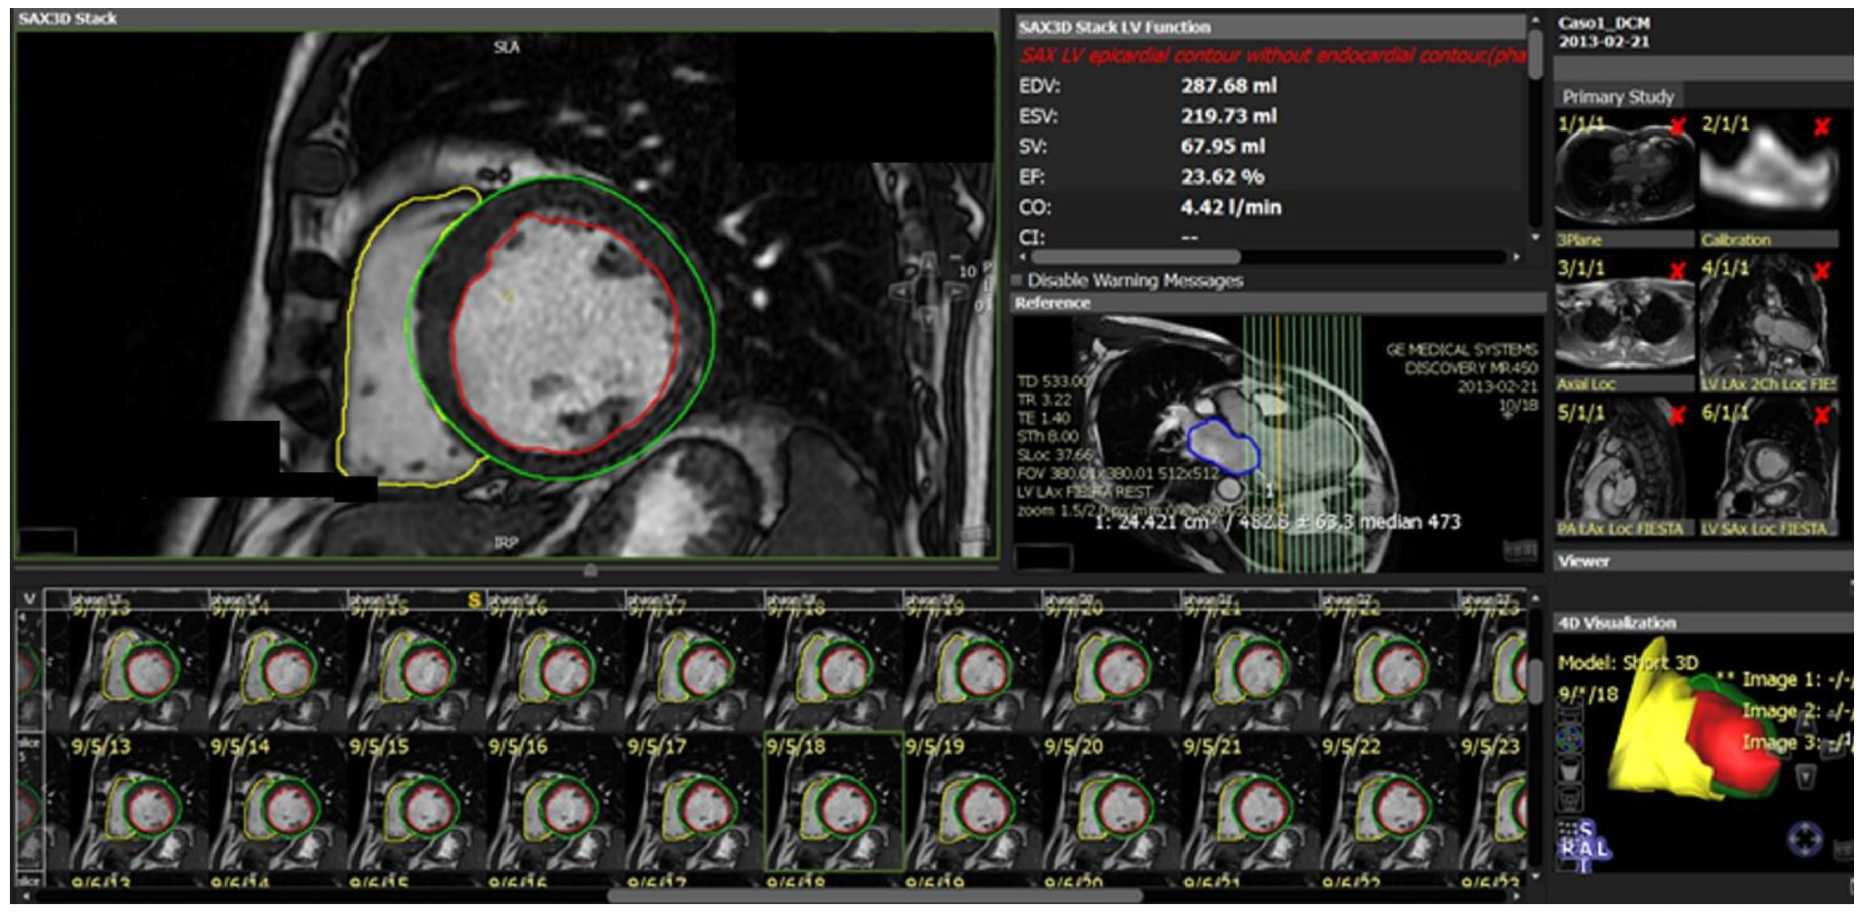This screenshot has height=915, width=1864.
Task: Click red X on Axial Loc thumbnail
Action: (1678, 271)
